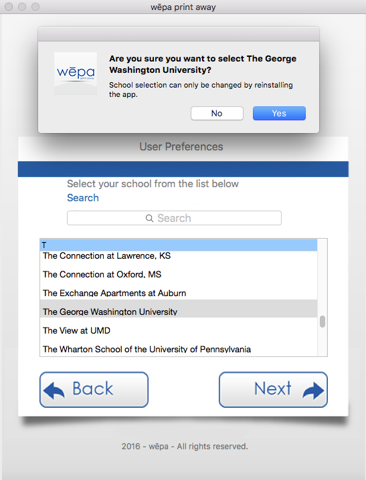Pick The View at UMD
The height and width of the screenshot is (480, 366).
178,330
